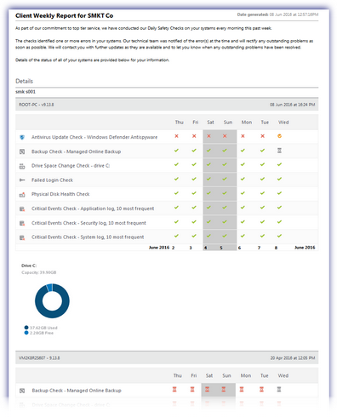Click the 'smk s001' site name
The height and width of the screenshot is (417, 337).
[26, 92]
